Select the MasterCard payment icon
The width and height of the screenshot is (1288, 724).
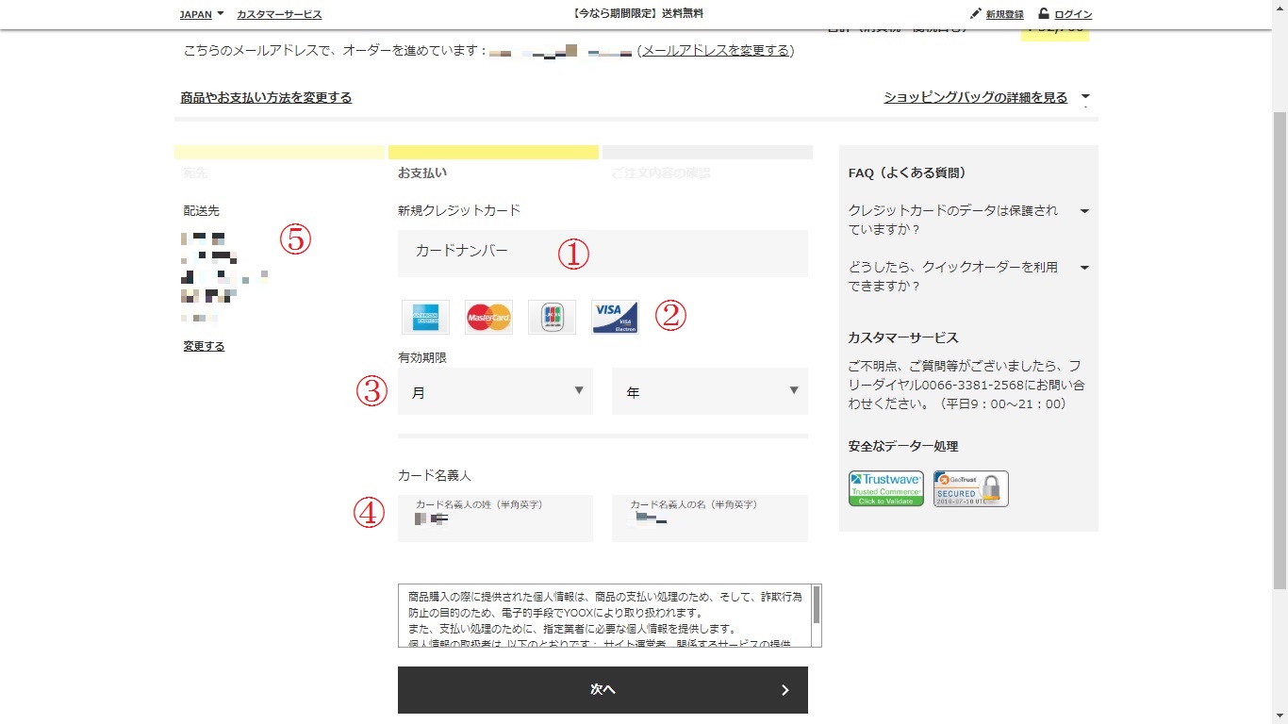point(488,318)
